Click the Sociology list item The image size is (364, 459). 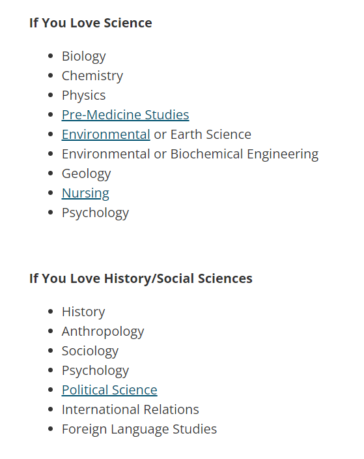[90, 351]
